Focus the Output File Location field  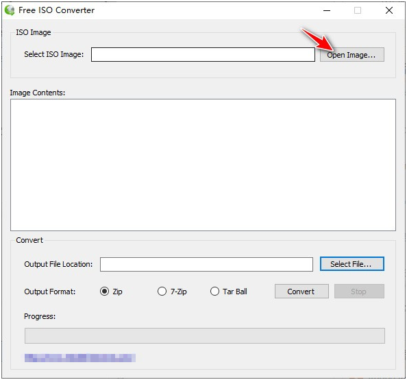[206, 264]
